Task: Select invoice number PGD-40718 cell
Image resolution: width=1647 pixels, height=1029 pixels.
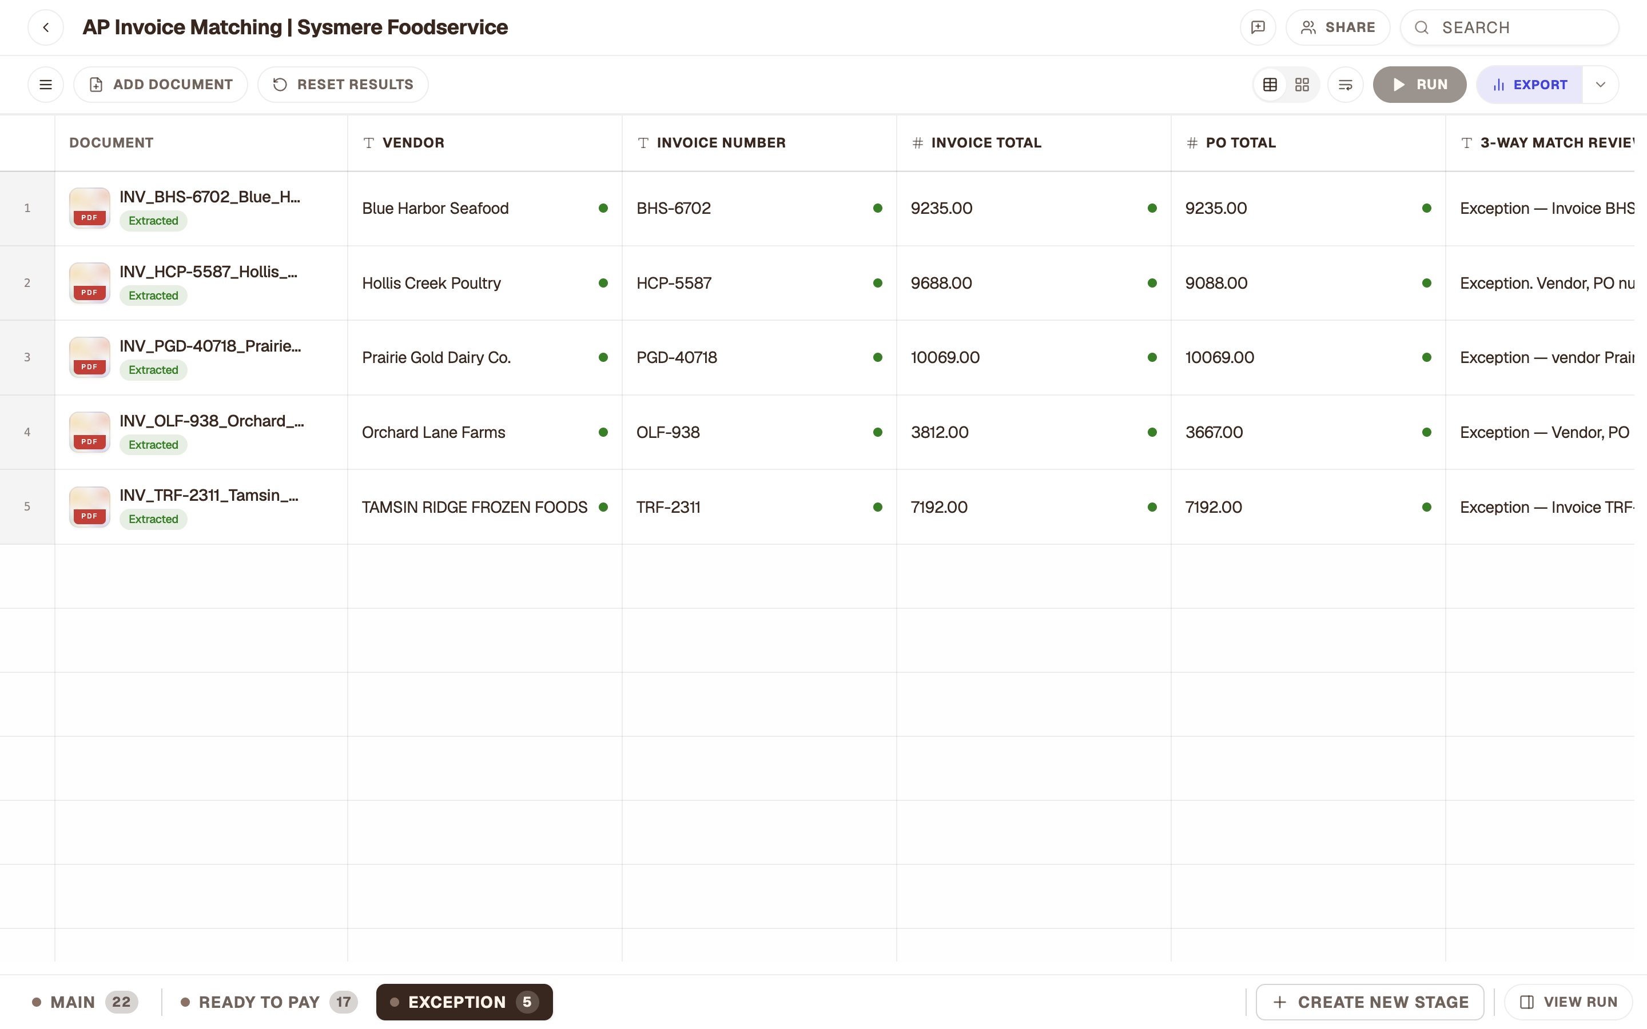Action: pyautogui.click(x=759, y=357)
